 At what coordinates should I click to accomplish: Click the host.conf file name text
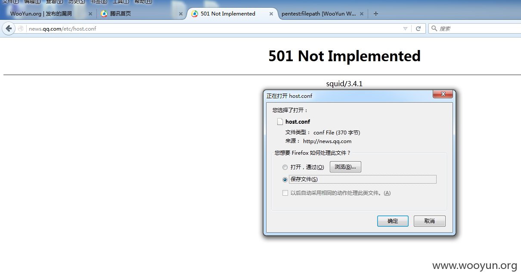click(x=298, y=122)
